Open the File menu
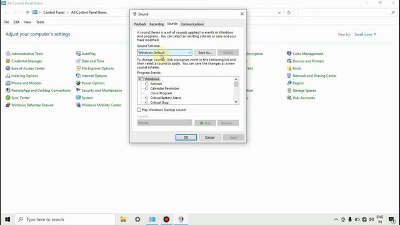400x225 pixels. click(x=6, y=22)
